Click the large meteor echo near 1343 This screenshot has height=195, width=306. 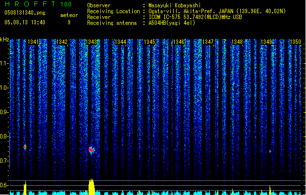tap(91, 150)
